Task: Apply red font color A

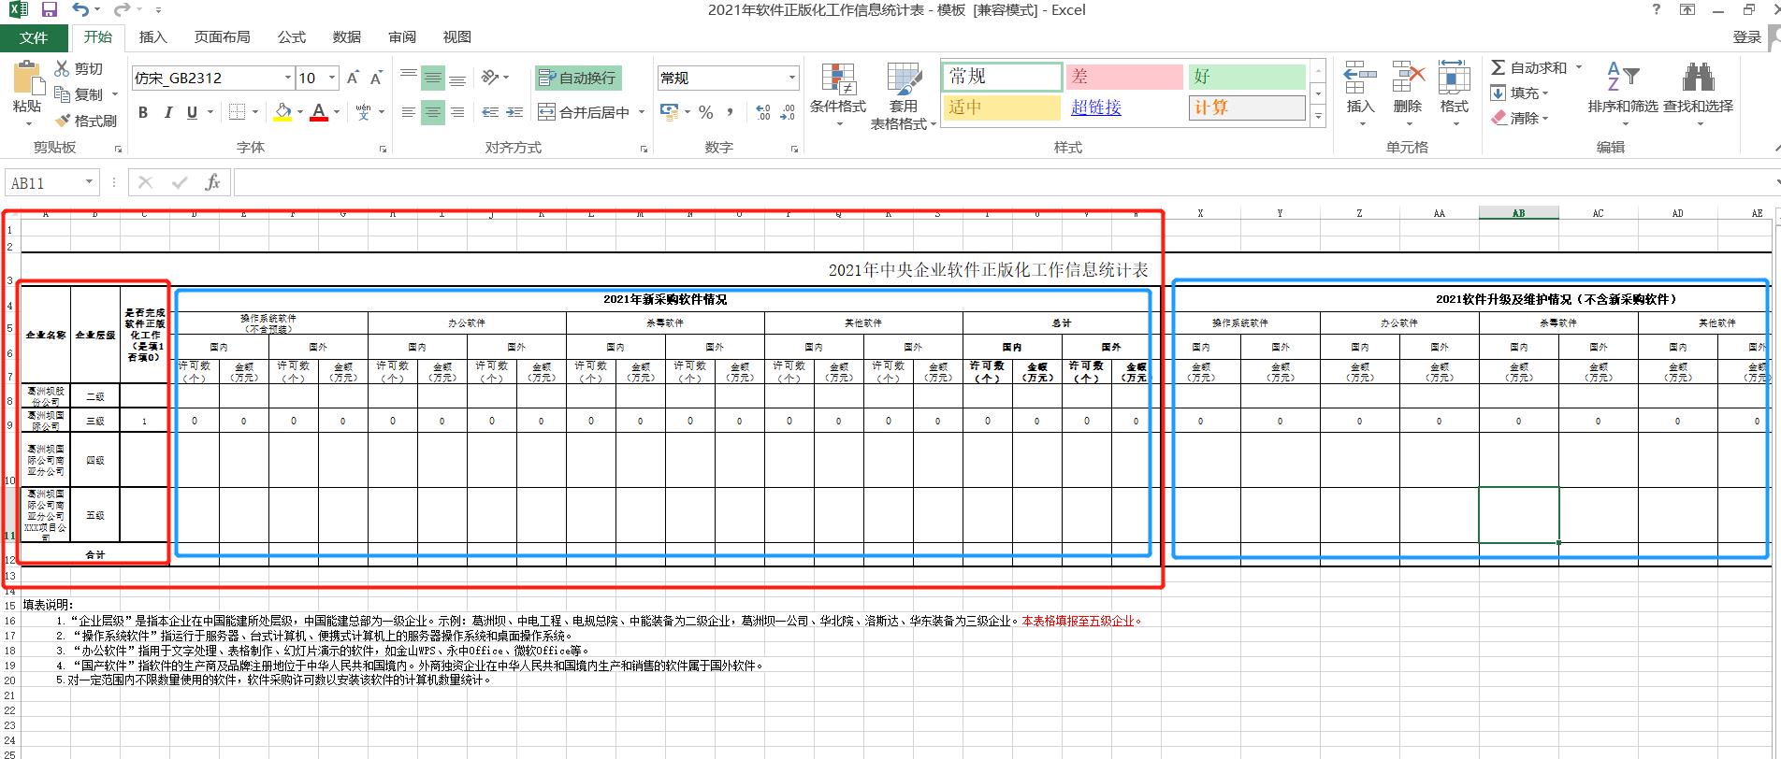Action: tap(318, 112)
